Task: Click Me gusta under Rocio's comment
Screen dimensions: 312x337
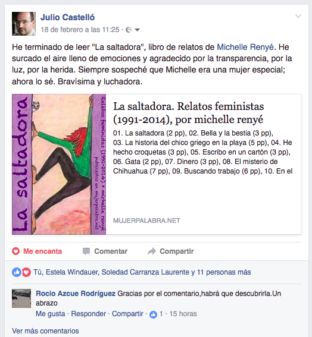Action: tap(51, 314)
